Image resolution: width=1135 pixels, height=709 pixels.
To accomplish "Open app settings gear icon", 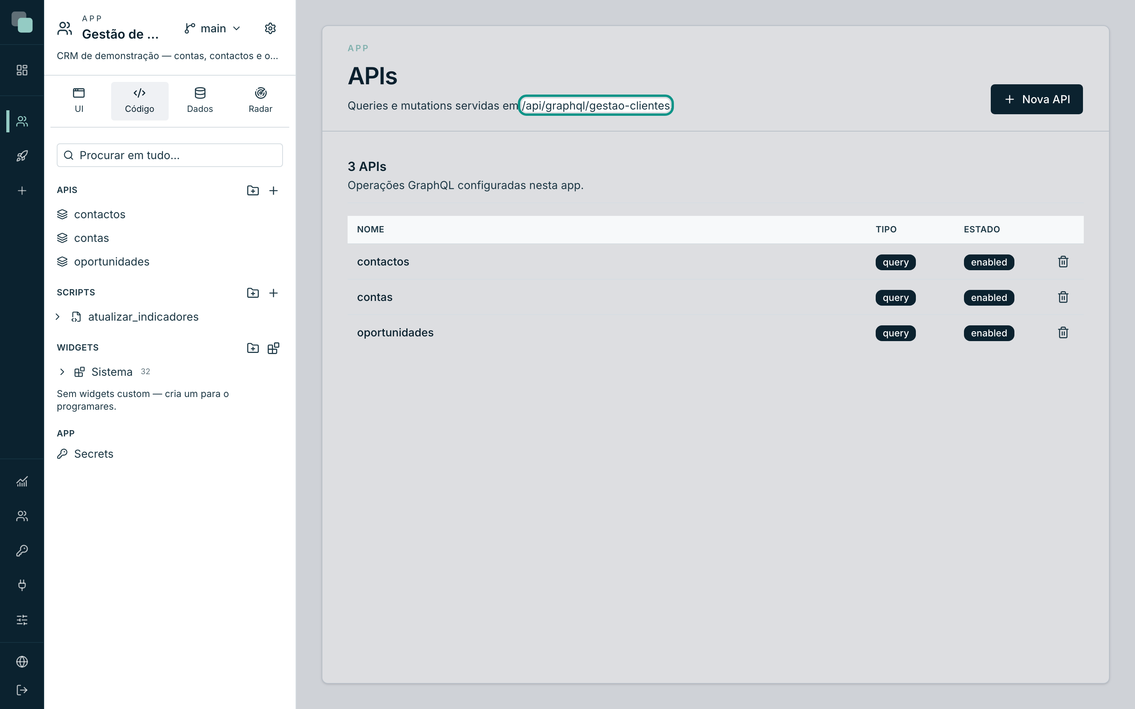I will coord(270,29).
